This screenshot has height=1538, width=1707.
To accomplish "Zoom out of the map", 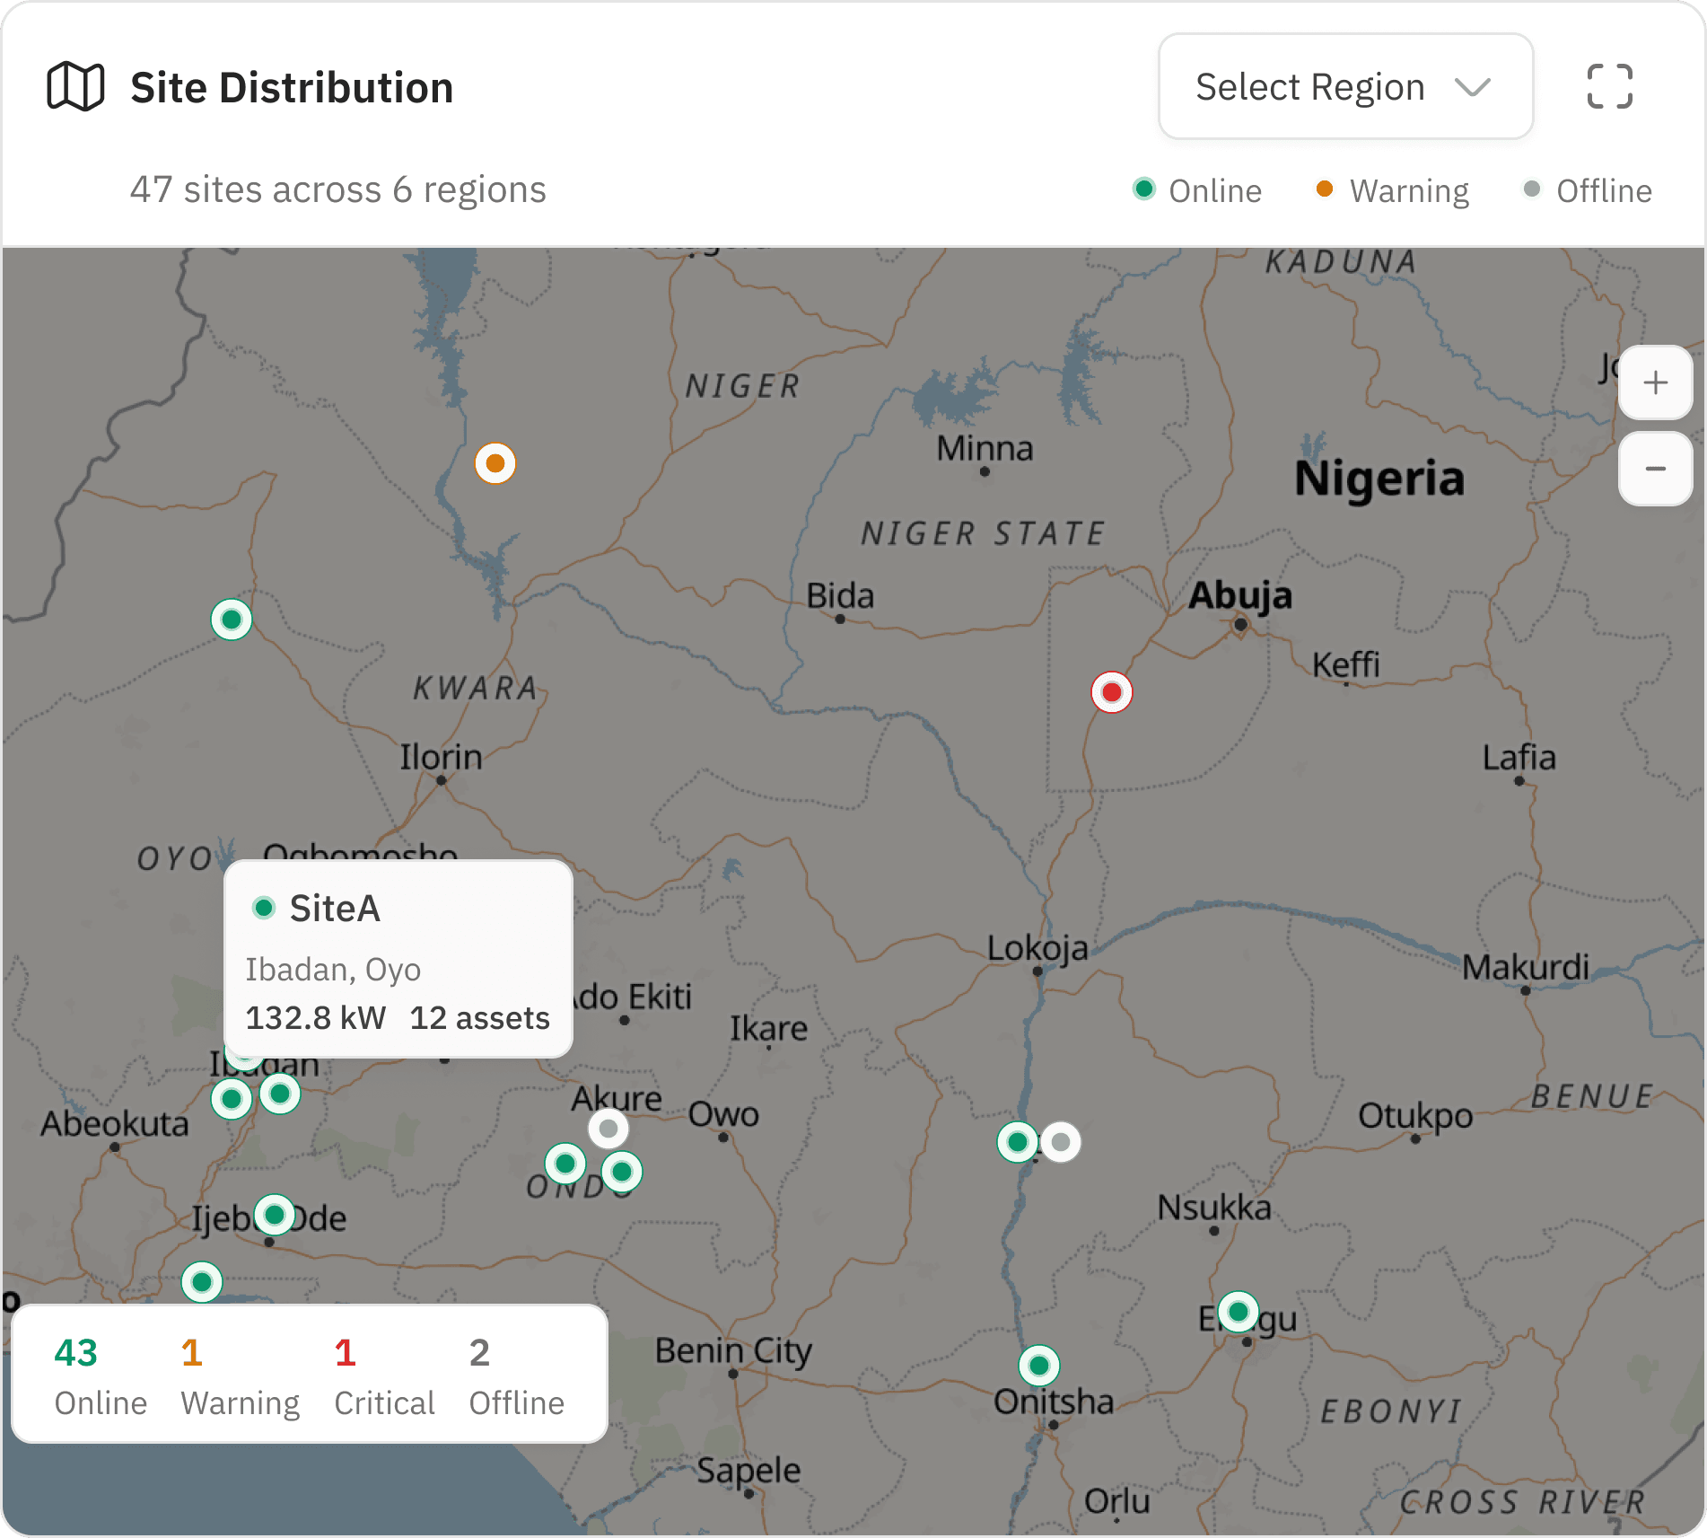I will pyautogui.click(x=1655, y=469).
